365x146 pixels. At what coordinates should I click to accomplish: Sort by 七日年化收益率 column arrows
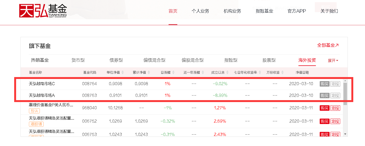tap(260, 73)
